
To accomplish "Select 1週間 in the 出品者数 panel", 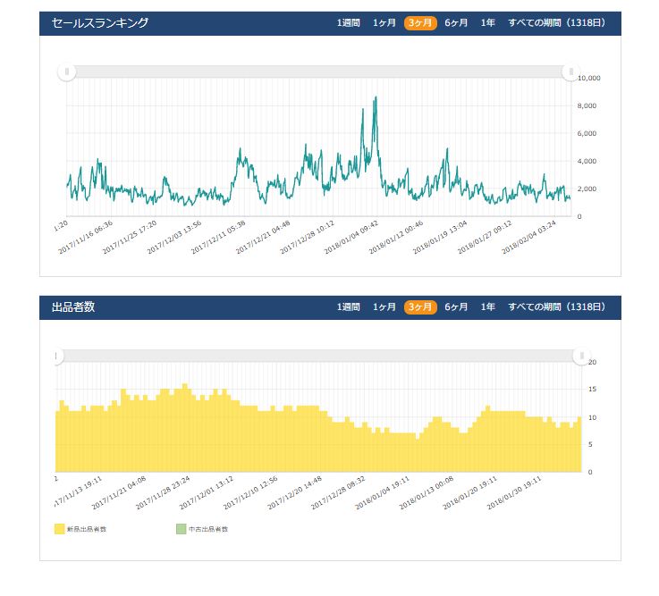I will pyautogui.click(x=348, y=307).
